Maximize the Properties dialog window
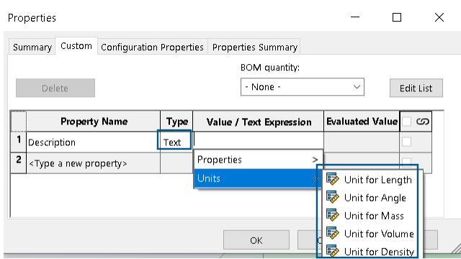Image resolution: width=461 pixels, height=259 pixels. click(x=397, y=17)
